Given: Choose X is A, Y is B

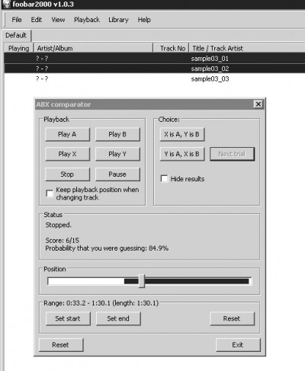Looking at the screenshot, I should [x=182, y=134].
